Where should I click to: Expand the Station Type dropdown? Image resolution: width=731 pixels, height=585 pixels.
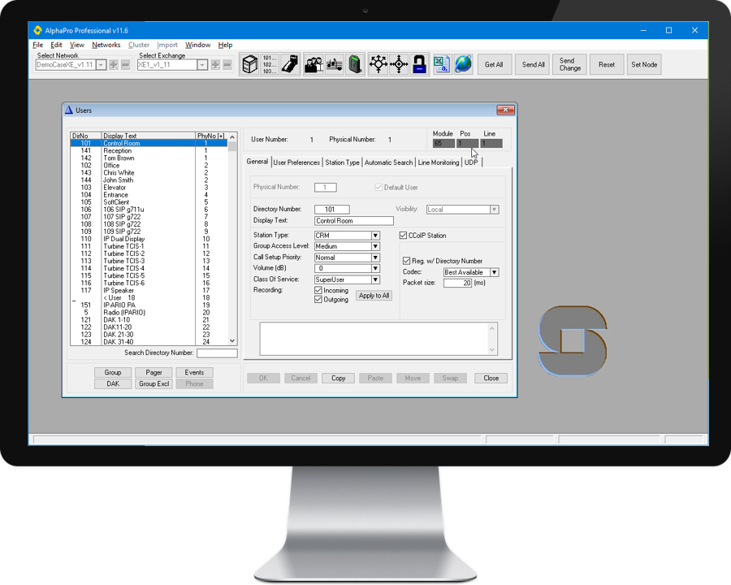pyautogui.click(x=375, y=236)
